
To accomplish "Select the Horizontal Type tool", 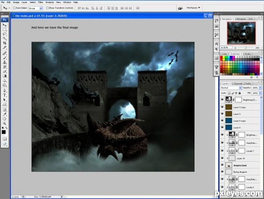I will click(4, 95).
